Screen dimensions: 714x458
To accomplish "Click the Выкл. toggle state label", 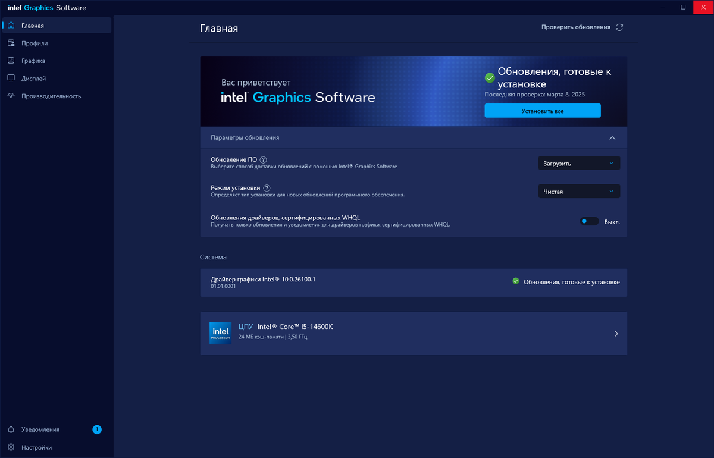I will 612,222.
